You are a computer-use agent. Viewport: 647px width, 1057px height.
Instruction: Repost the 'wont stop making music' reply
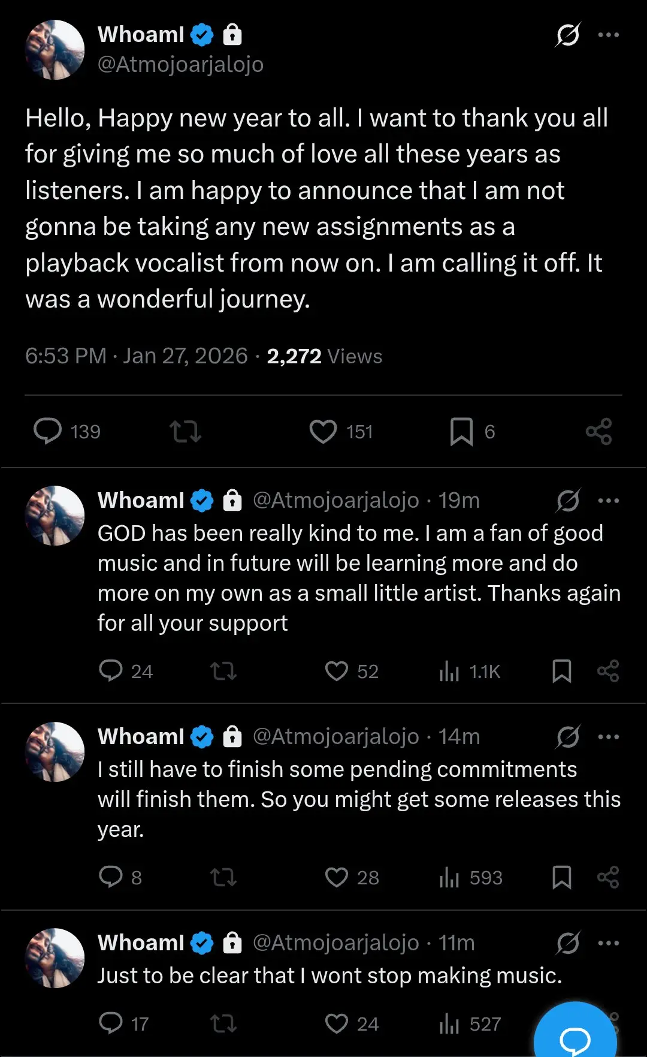(x=223, y=1023)
